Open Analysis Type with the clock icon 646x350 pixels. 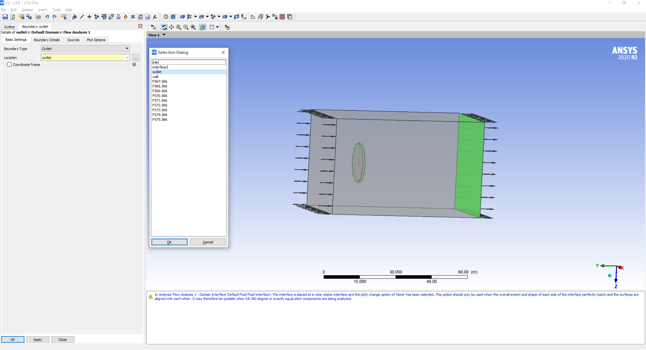166,17
